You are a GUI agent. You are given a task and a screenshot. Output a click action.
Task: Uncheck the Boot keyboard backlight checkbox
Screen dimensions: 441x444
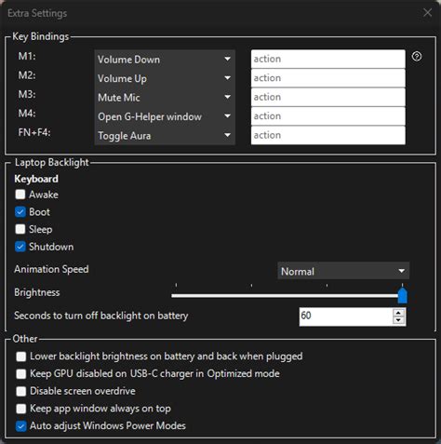tap(20, 212)
